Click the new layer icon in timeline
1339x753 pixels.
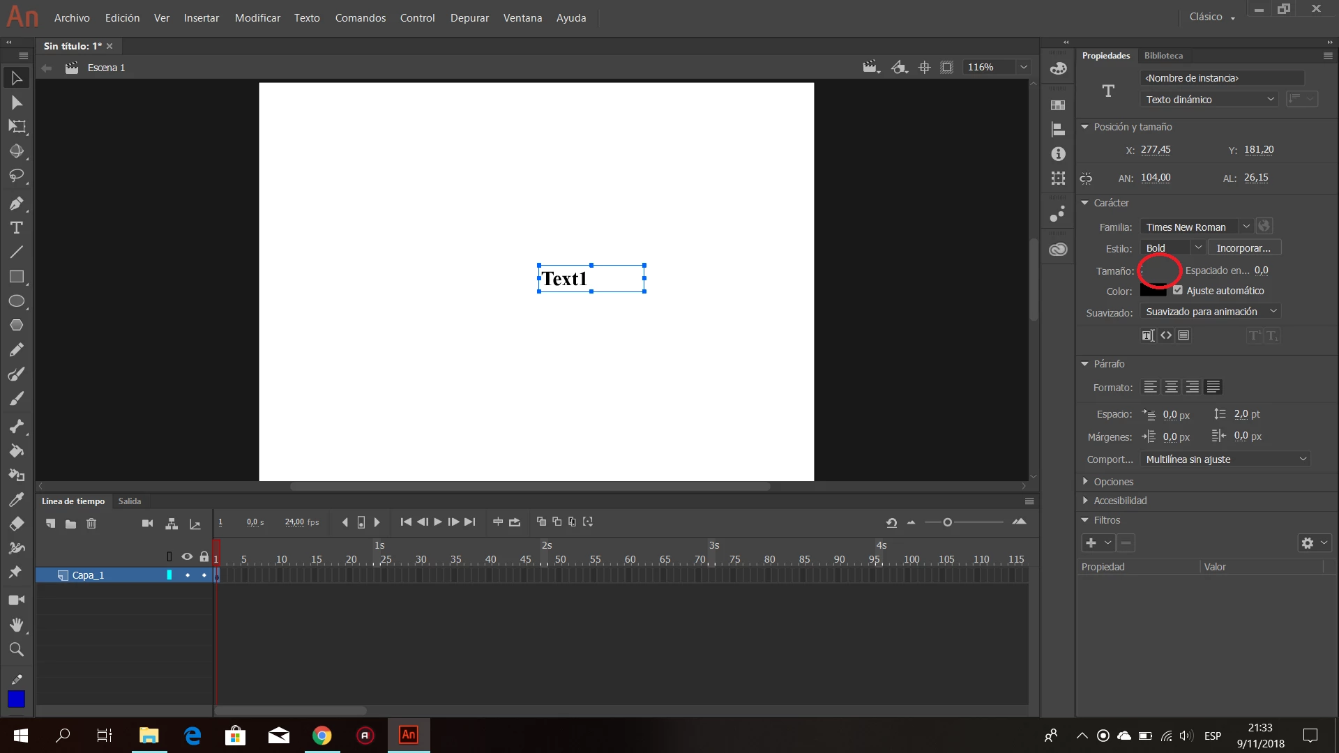(x=50, y=523)
